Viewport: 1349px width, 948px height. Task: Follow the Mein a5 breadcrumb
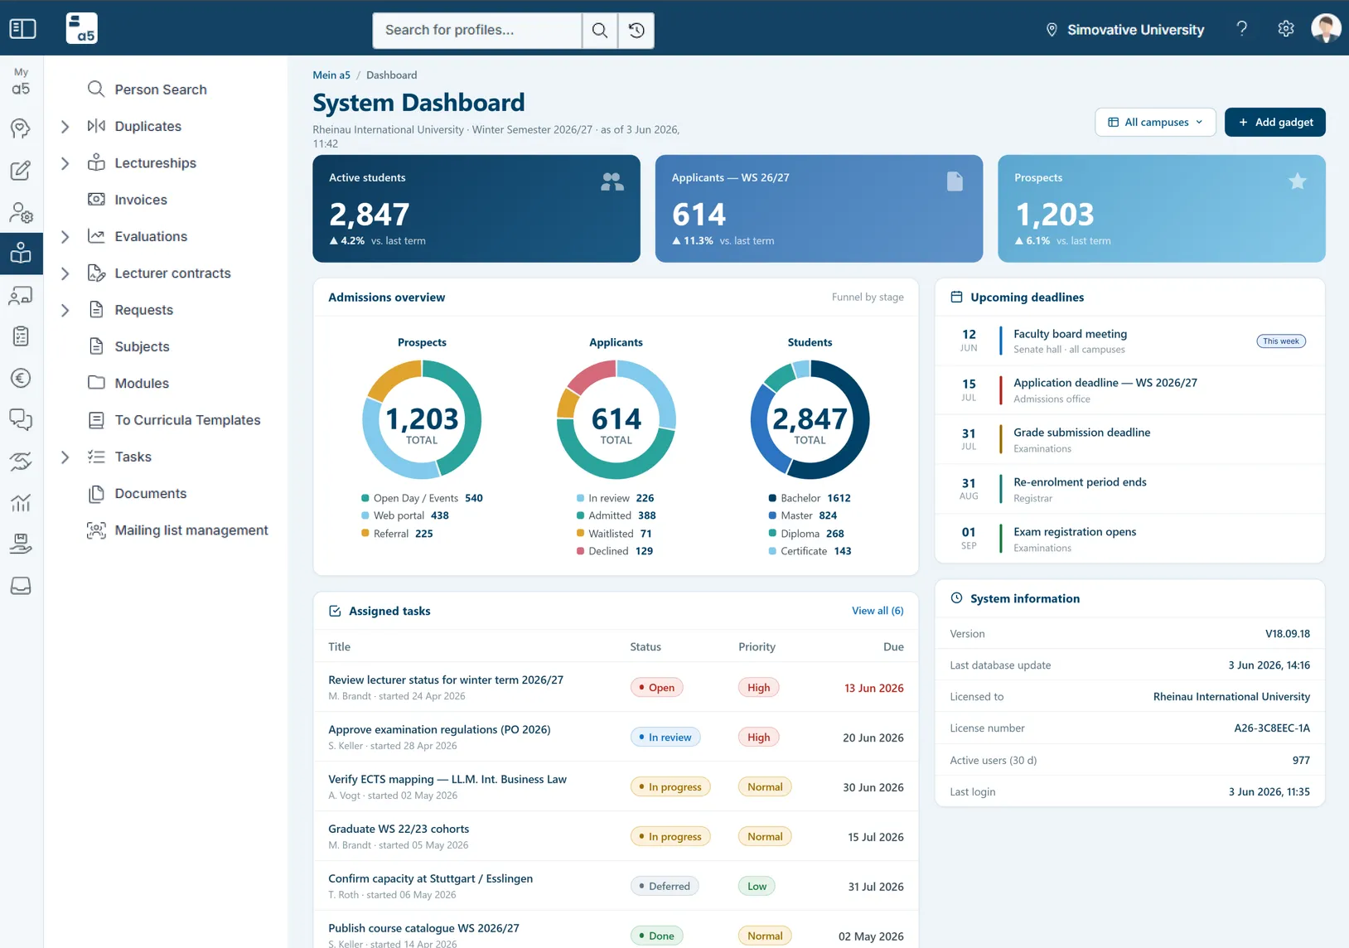click(331, 75)
